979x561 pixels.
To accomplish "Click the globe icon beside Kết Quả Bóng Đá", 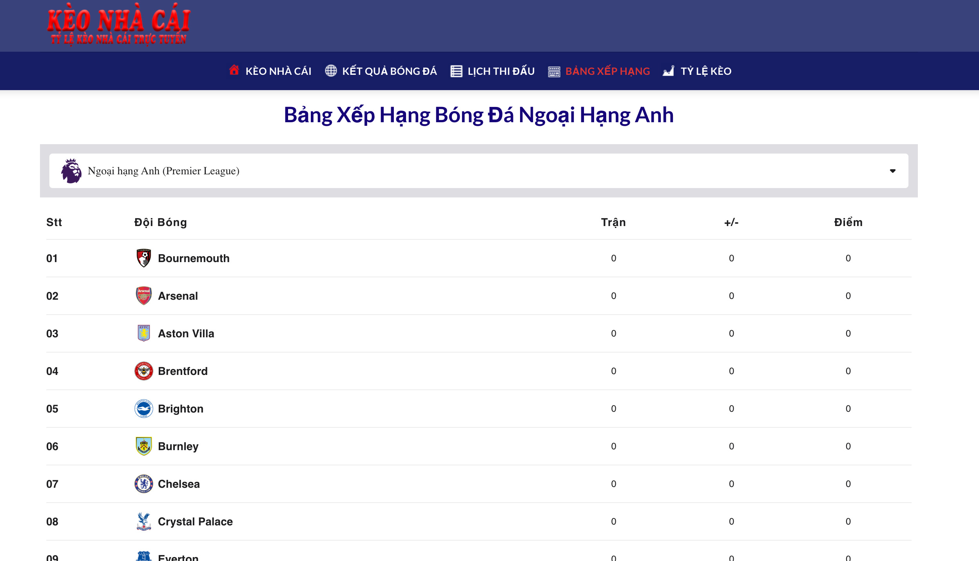I will click(331, 71).
